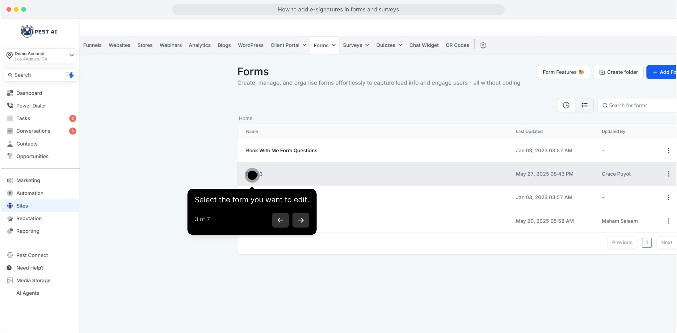The width and height of the screenshot is (677, 333).
Task: Switch to the Funnels tab
Action: 92,45
